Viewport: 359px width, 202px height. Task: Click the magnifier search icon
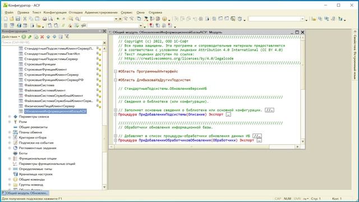(77, 19)
